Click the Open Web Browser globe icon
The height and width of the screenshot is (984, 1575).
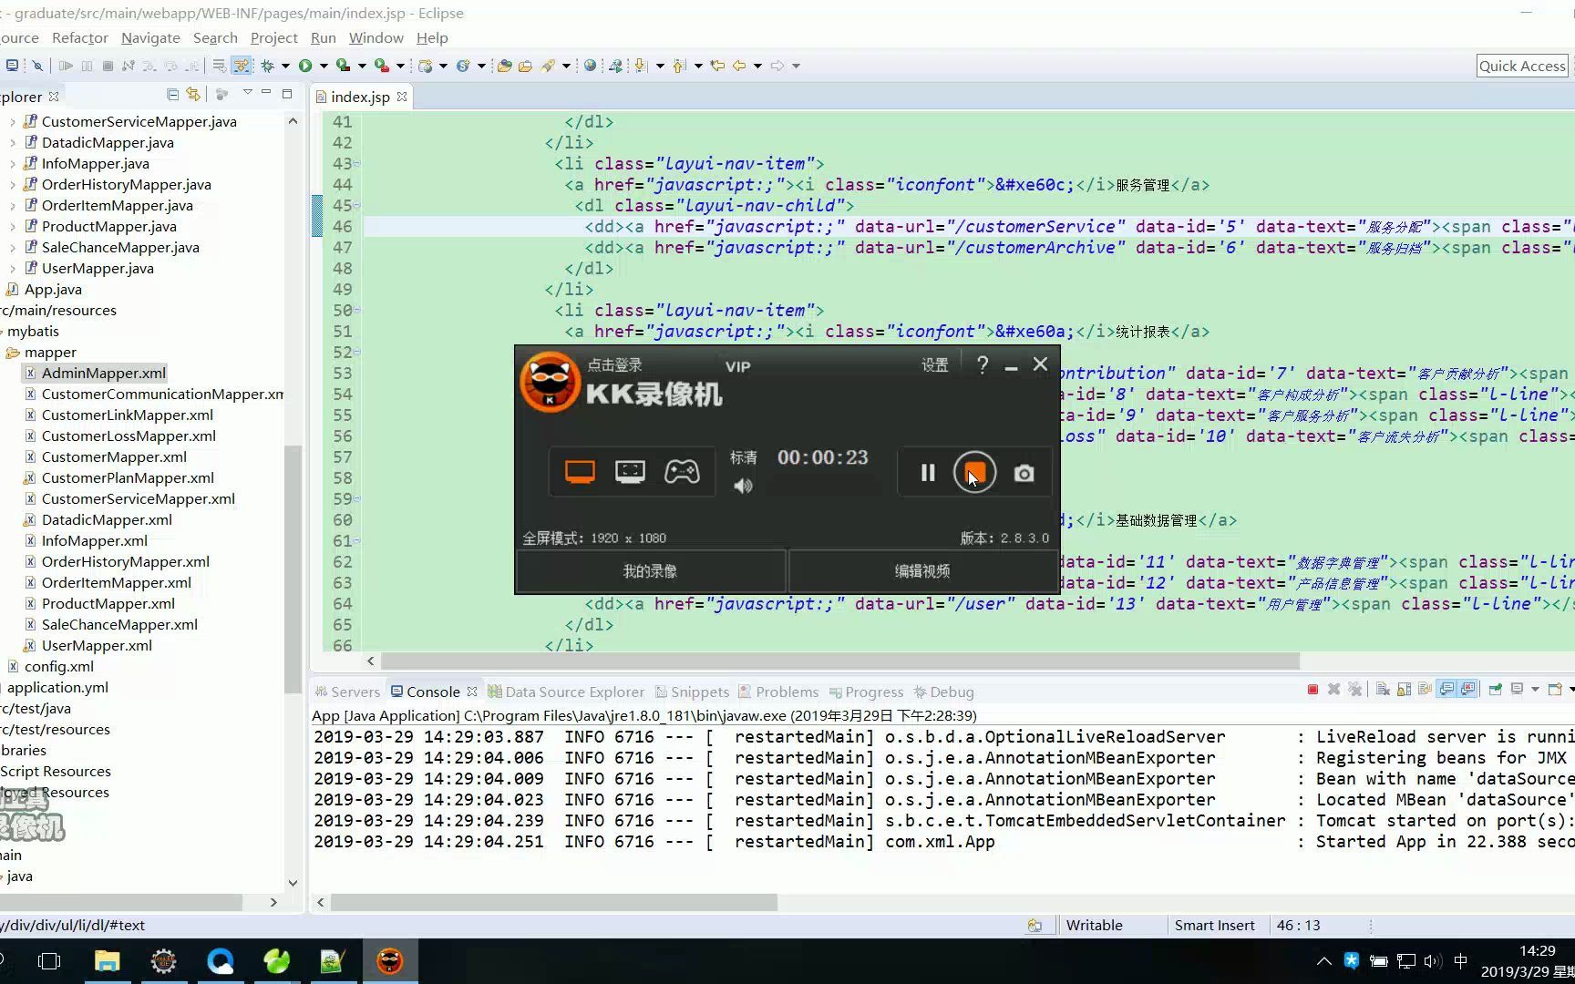590,66
